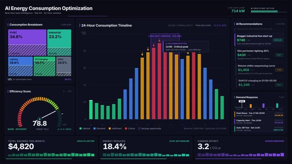Screen dimensions: 292x164
Task: Click the tallest red critical bar
Action: (159, 81)
